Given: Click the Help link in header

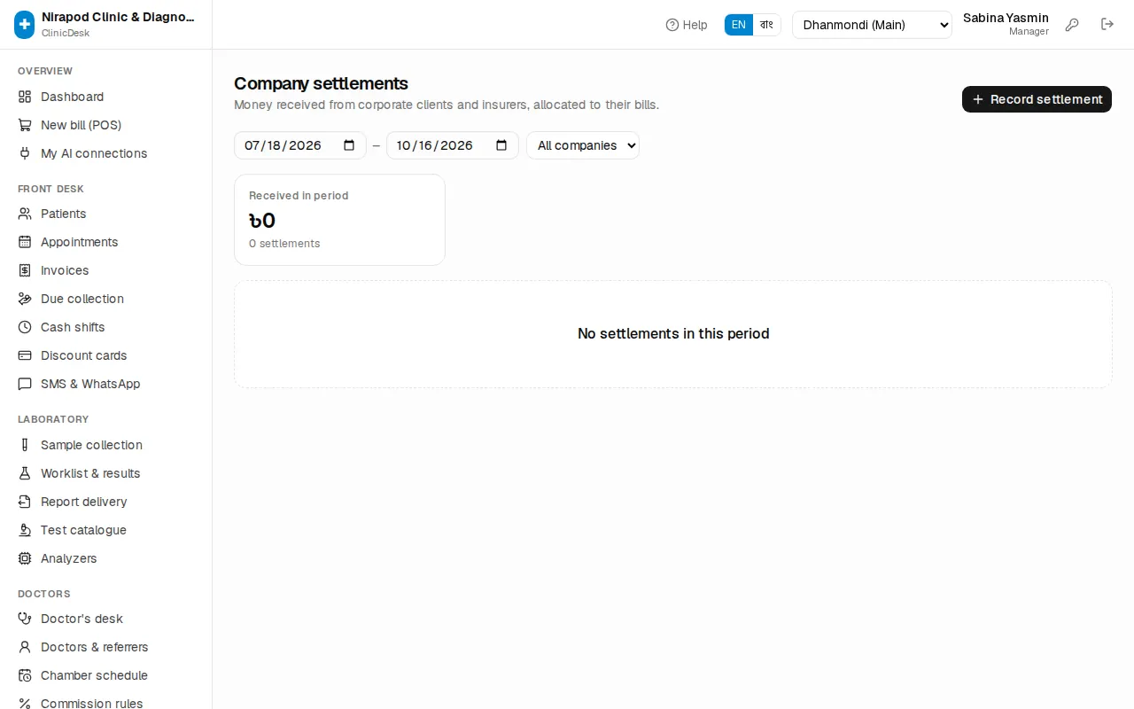Looking at the screenshot, I should point(687,25).
